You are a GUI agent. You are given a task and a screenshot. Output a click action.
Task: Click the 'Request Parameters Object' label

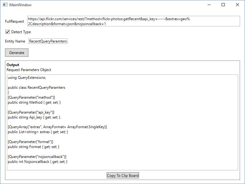(29, 70)
